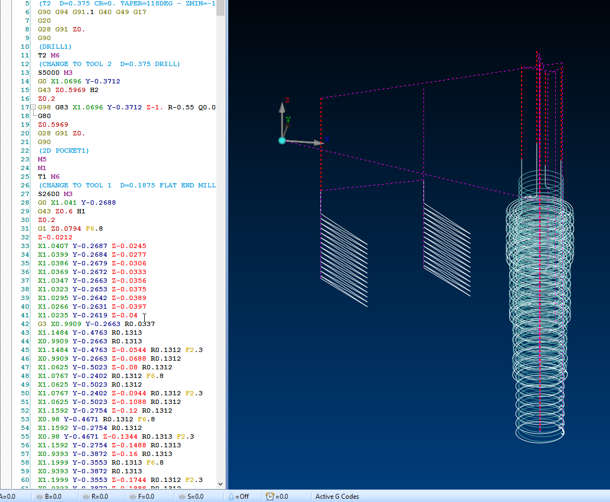Click the coolant droplet status icon
This screenshot has width=610, height=502.
tap(231, 497)
